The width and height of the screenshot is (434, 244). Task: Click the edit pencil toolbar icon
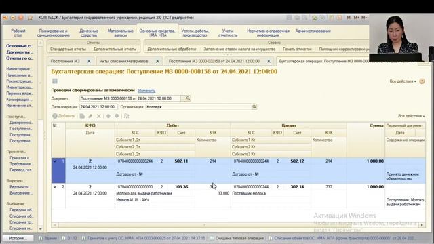(90, 116)
